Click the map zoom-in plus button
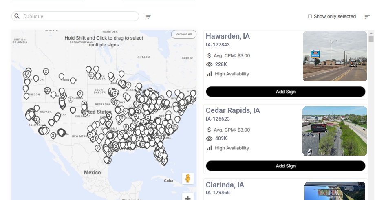Screen dimensions: 375x200 [188, 198]
